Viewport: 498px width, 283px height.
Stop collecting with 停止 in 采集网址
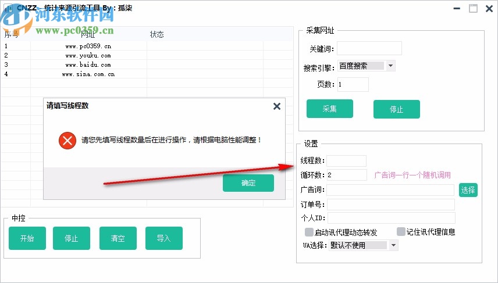396,109
